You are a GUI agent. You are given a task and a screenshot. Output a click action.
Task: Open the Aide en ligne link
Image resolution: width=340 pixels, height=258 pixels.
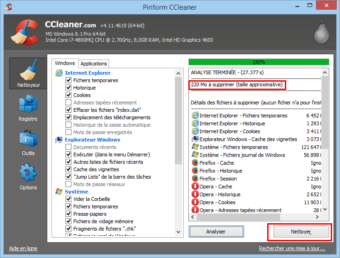[x=23, y=248]
